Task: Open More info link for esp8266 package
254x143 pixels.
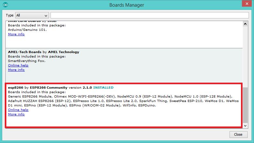Action: [x=16, y=114]
